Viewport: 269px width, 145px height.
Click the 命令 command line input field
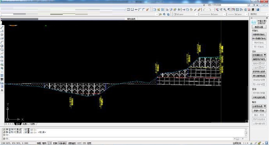119,139
